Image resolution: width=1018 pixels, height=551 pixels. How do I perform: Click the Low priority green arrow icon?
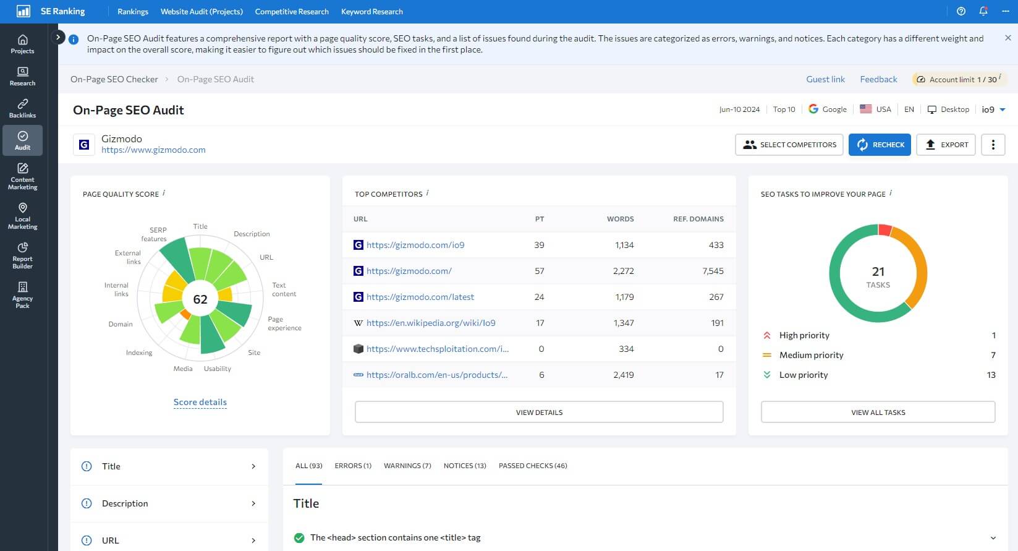tap(767, 375)
